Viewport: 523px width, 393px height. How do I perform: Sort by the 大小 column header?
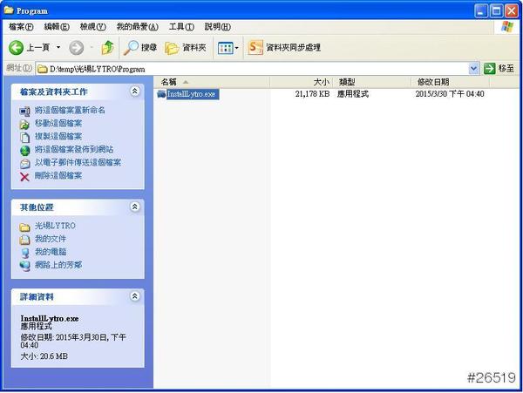pyautogui.click(x=301, y=82)
